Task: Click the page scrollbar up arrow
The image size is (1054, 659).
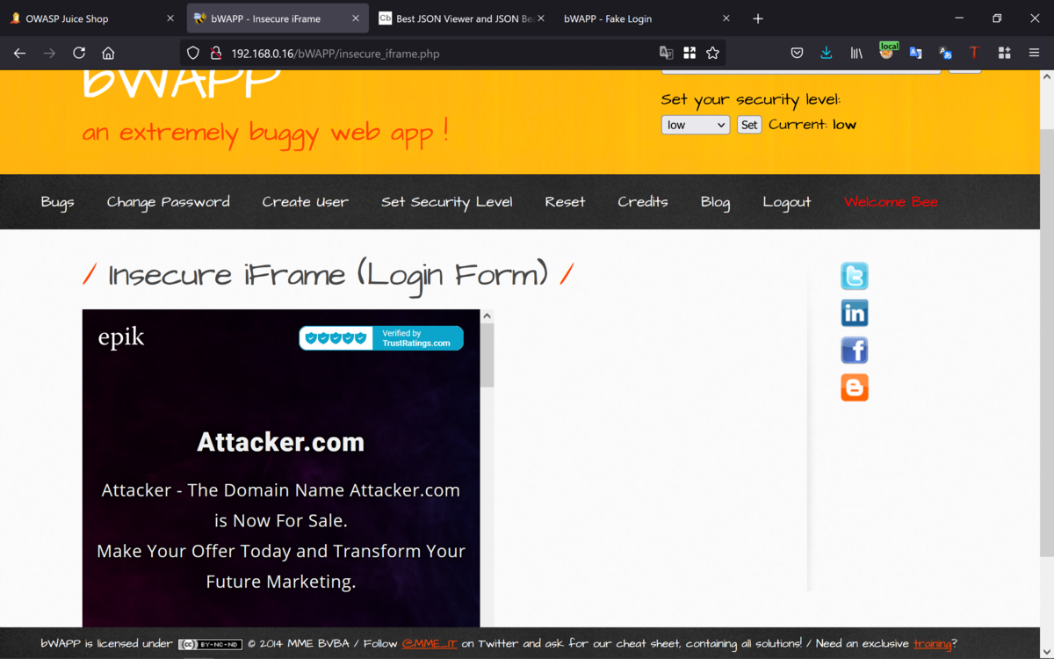Action: (1047, 77)
